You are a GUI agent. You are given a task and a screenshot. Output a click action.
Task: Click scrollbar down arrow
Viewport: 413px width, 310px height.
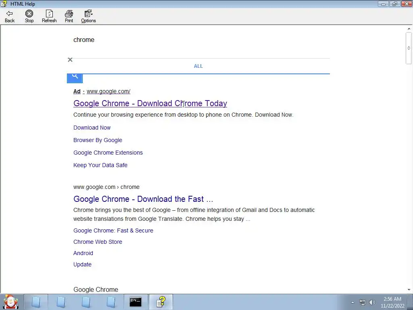point(409,290)
